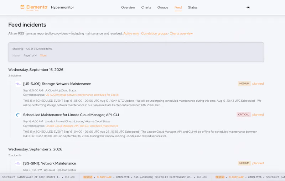Click the 'Page 1 of 4' indicator

[30, 55]
